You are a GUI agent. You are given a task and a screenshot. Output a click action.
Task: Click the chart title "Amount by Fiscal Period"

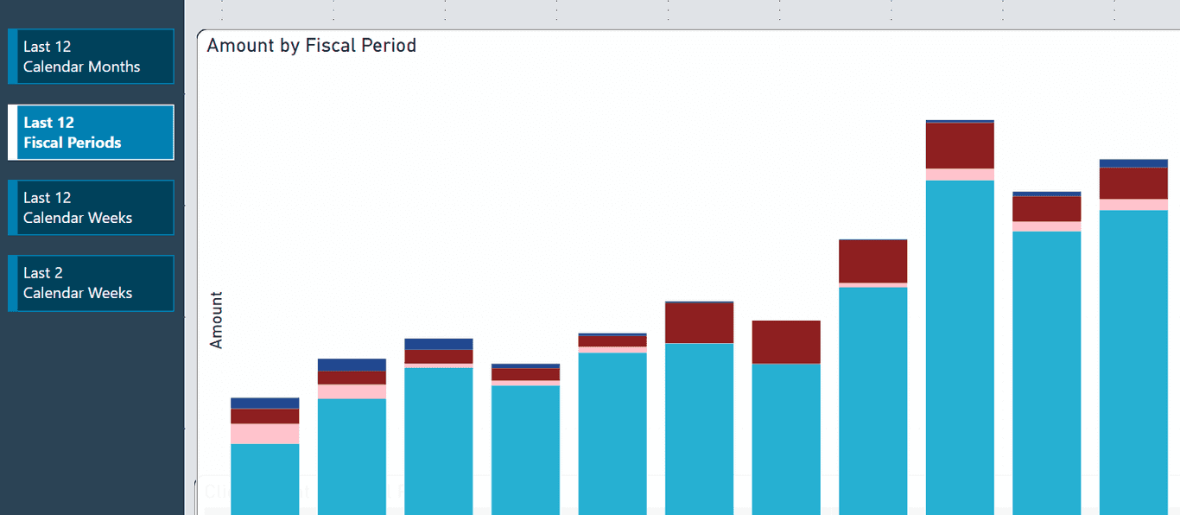pyautogui.click(x=311, y=45)
